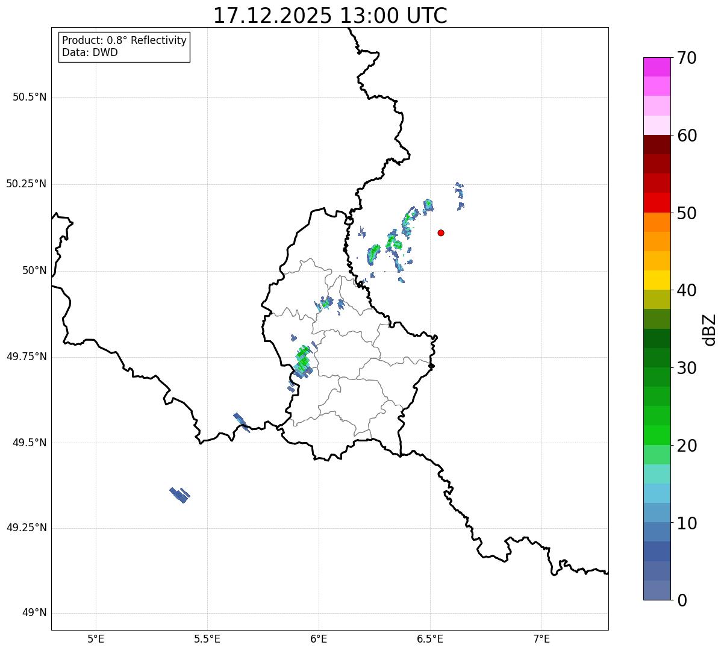Click the 6°E longitude label
Screen dimensions: 724x651
click(x=319, y=639)
